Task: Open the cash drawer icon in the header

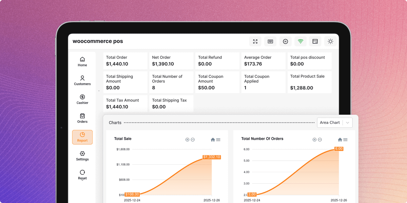Action: click(x=315, y=41)
